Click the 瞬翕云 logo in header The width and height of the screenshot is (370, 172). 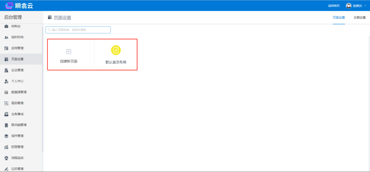click(x=19, y=6)
